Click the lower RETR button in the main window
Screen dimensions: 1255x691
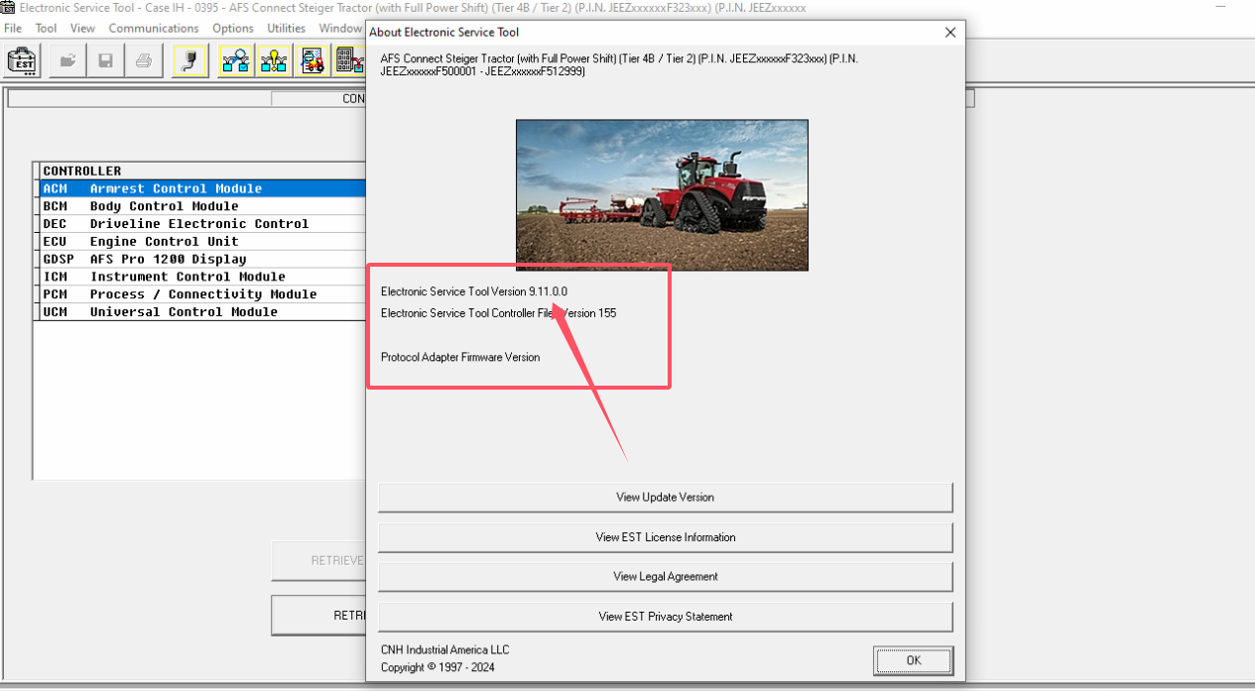coord(318,615)
